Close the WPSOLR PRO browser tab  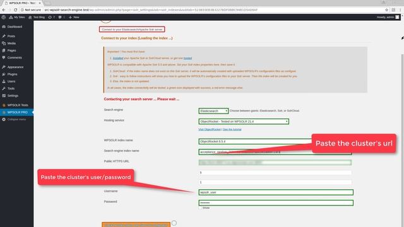tap(40, 3)
